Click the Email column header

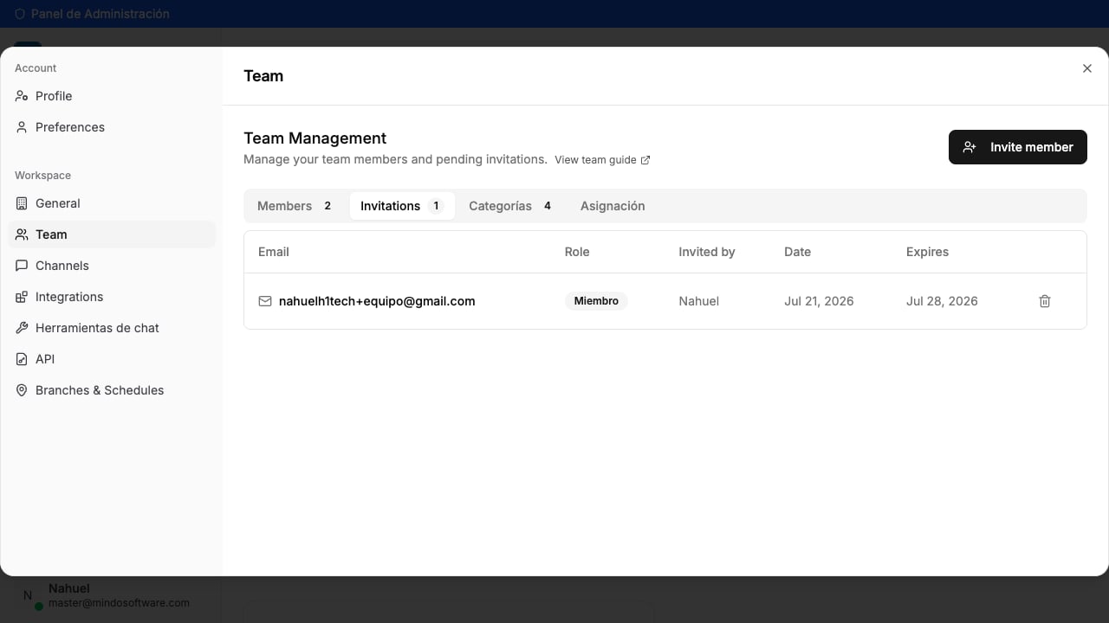tap(274, 252)
